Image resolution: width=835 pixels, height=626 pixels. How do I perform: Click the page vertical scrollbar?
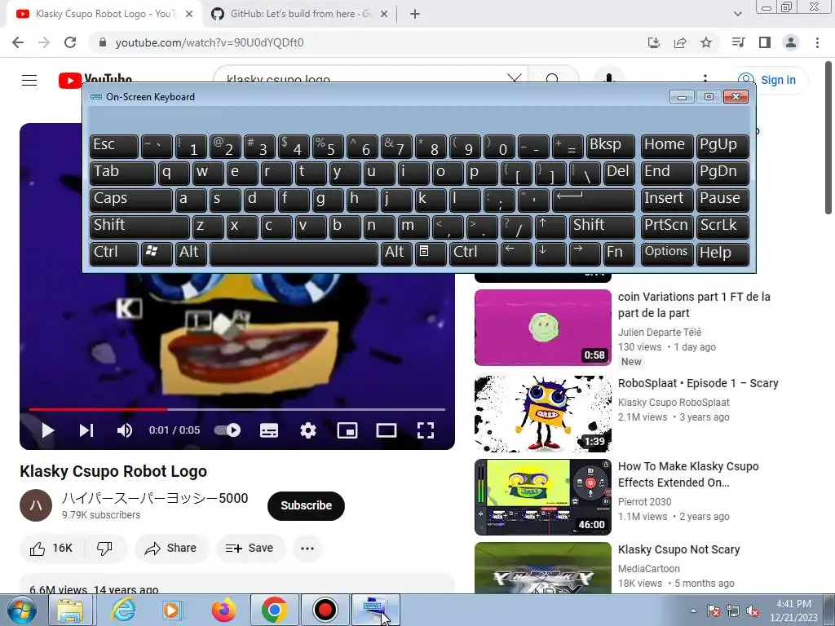(828, 139)
